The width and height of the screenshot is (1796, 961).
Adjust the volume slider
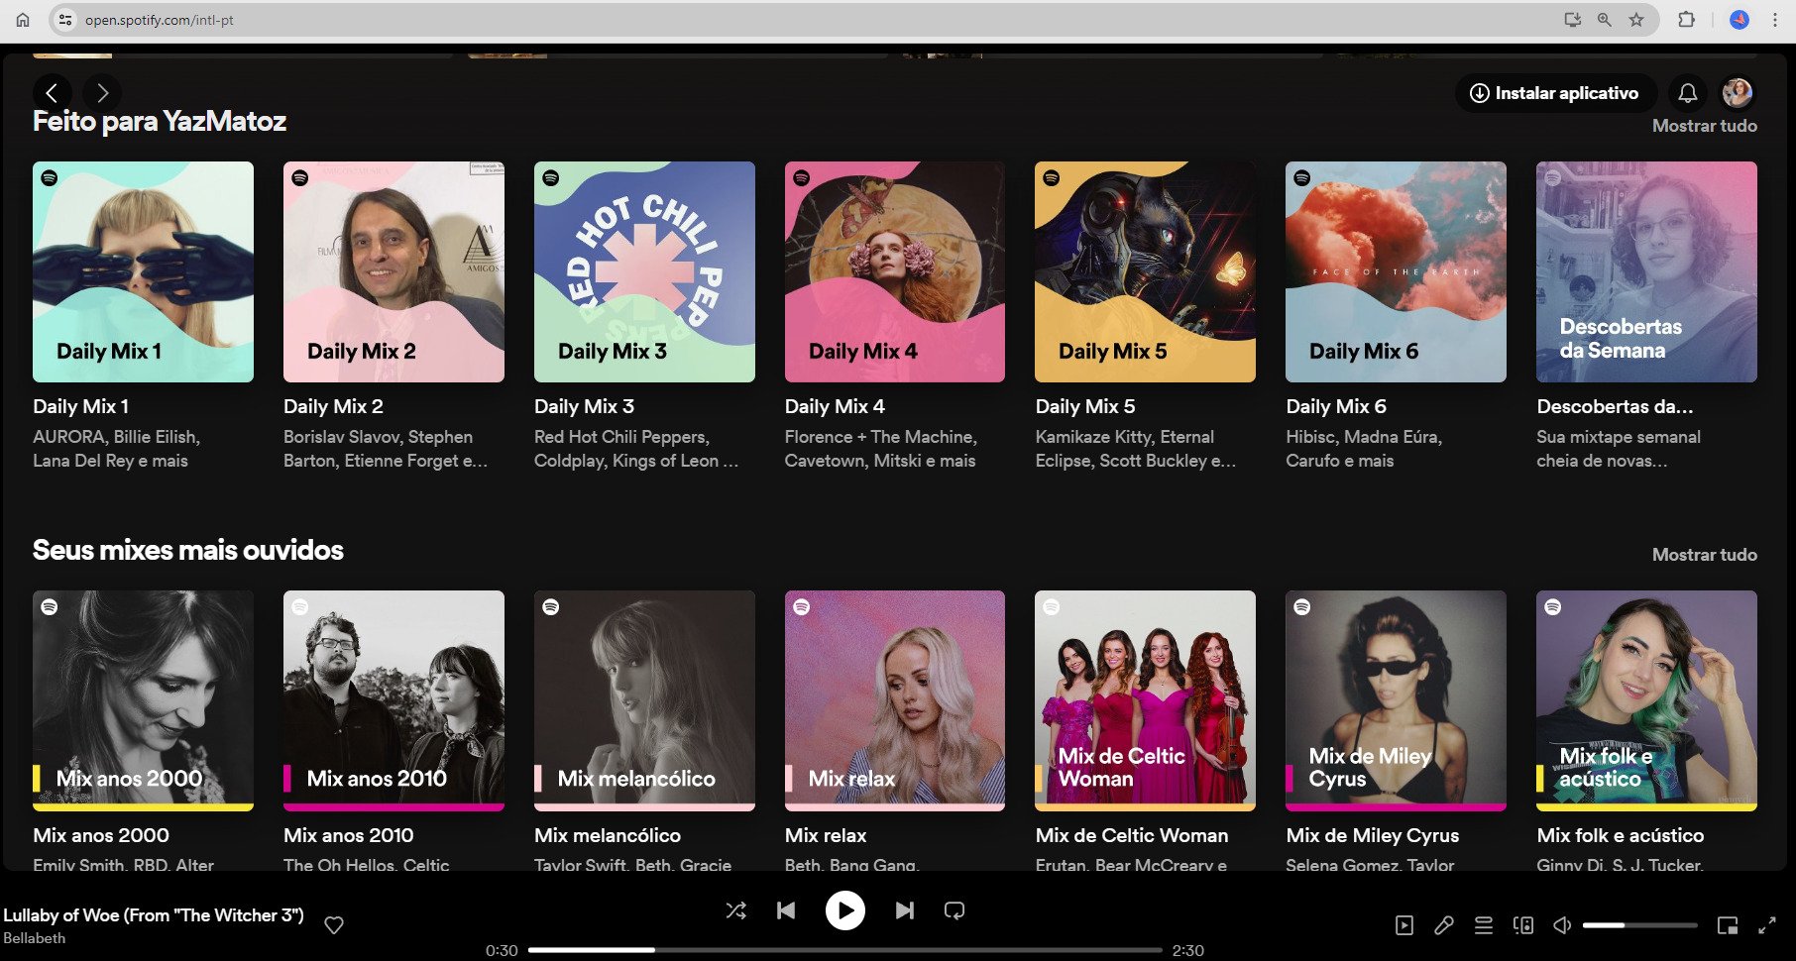pyautogui.click(x=1640, y=925)
